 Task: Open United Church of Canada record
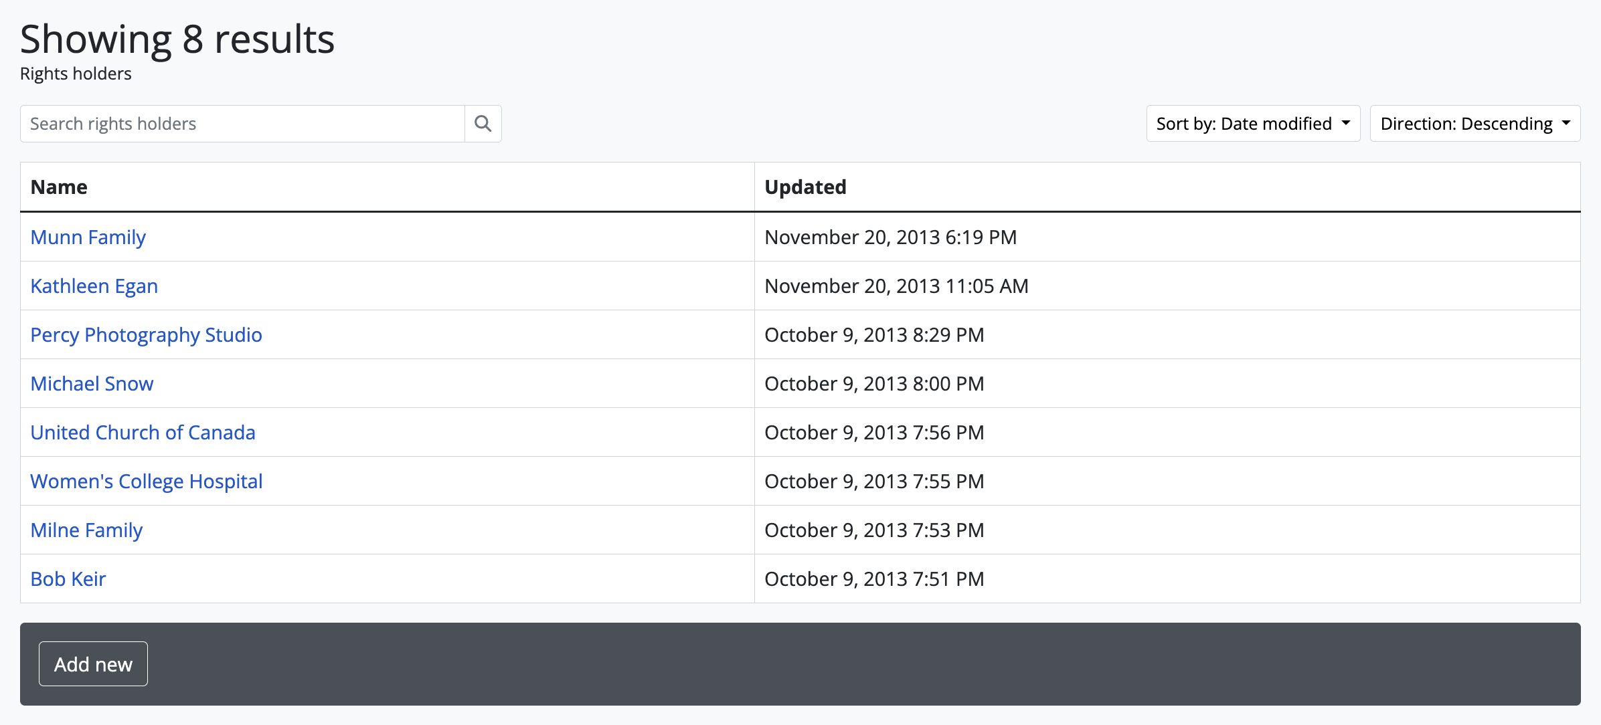(x=143, y=433)
